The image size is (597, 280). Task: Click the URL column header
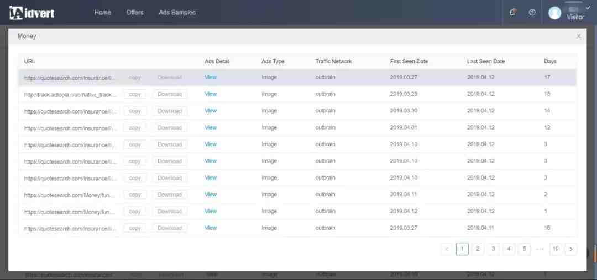30,62
